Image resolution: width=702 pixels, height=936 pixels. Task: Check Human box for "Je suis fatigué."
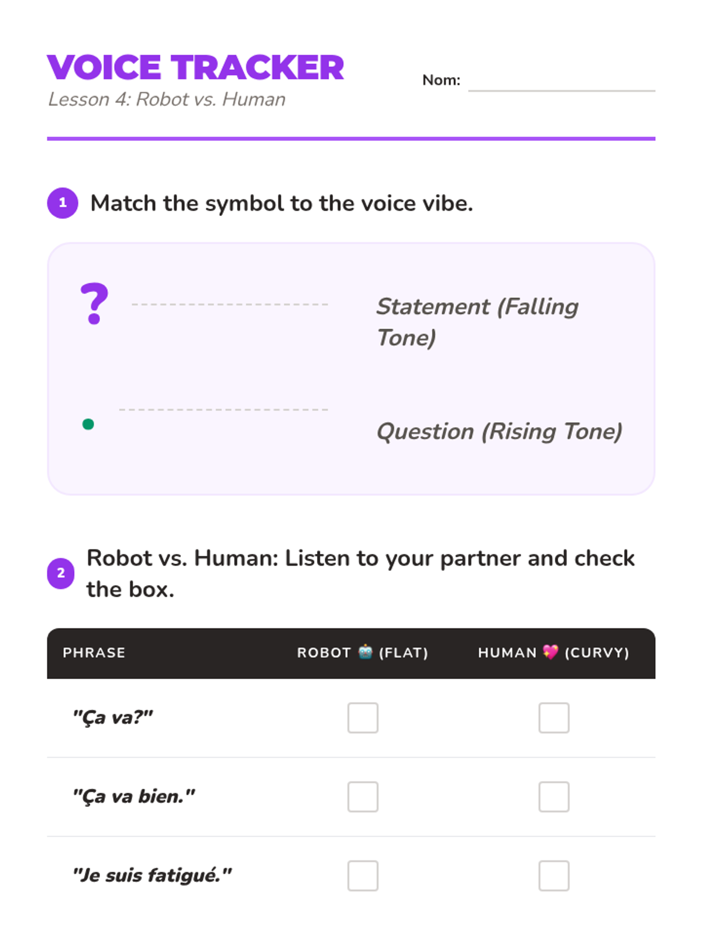click(x=553, y=875)
